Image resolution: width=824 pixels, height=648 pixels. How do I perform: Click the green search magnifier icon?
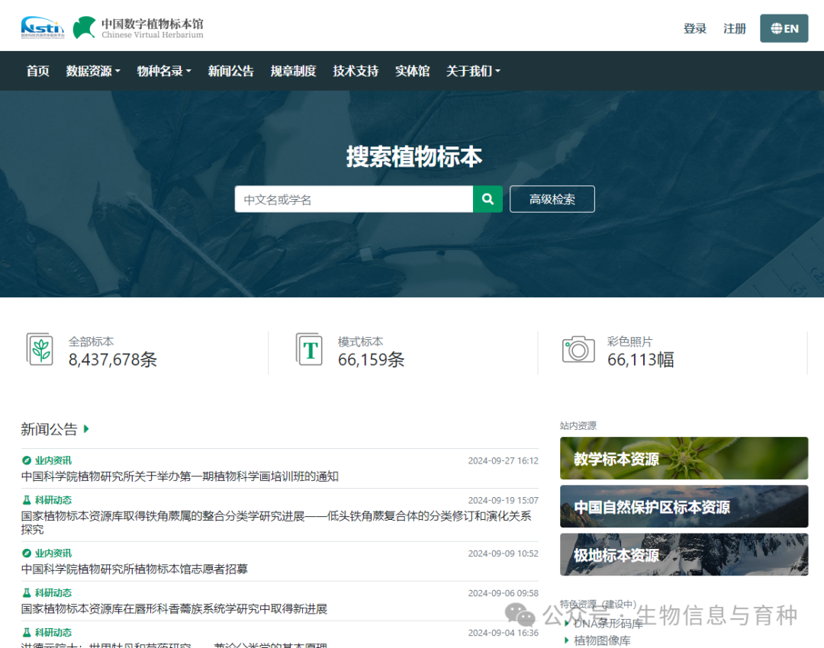488,199
